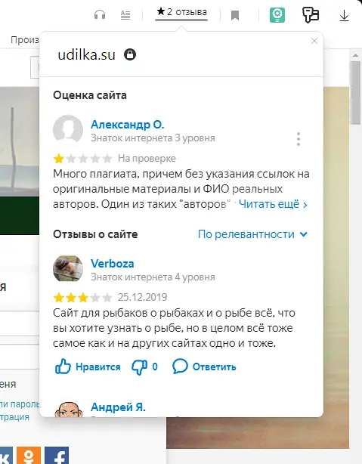The image size is (362, 464).
Task: Click Ответить to reply to Verboza
Action: tap(204, 367)
